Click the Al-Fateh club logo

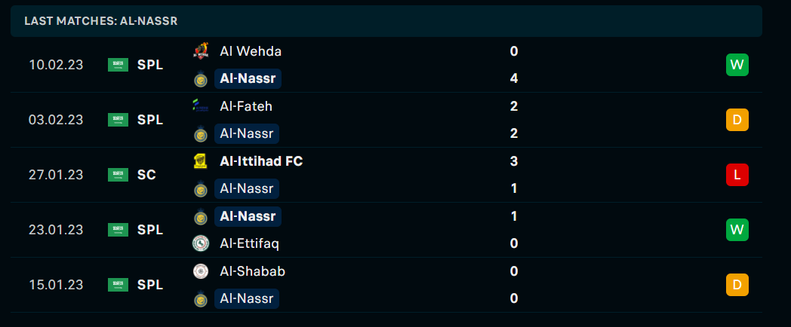[201, 106]
